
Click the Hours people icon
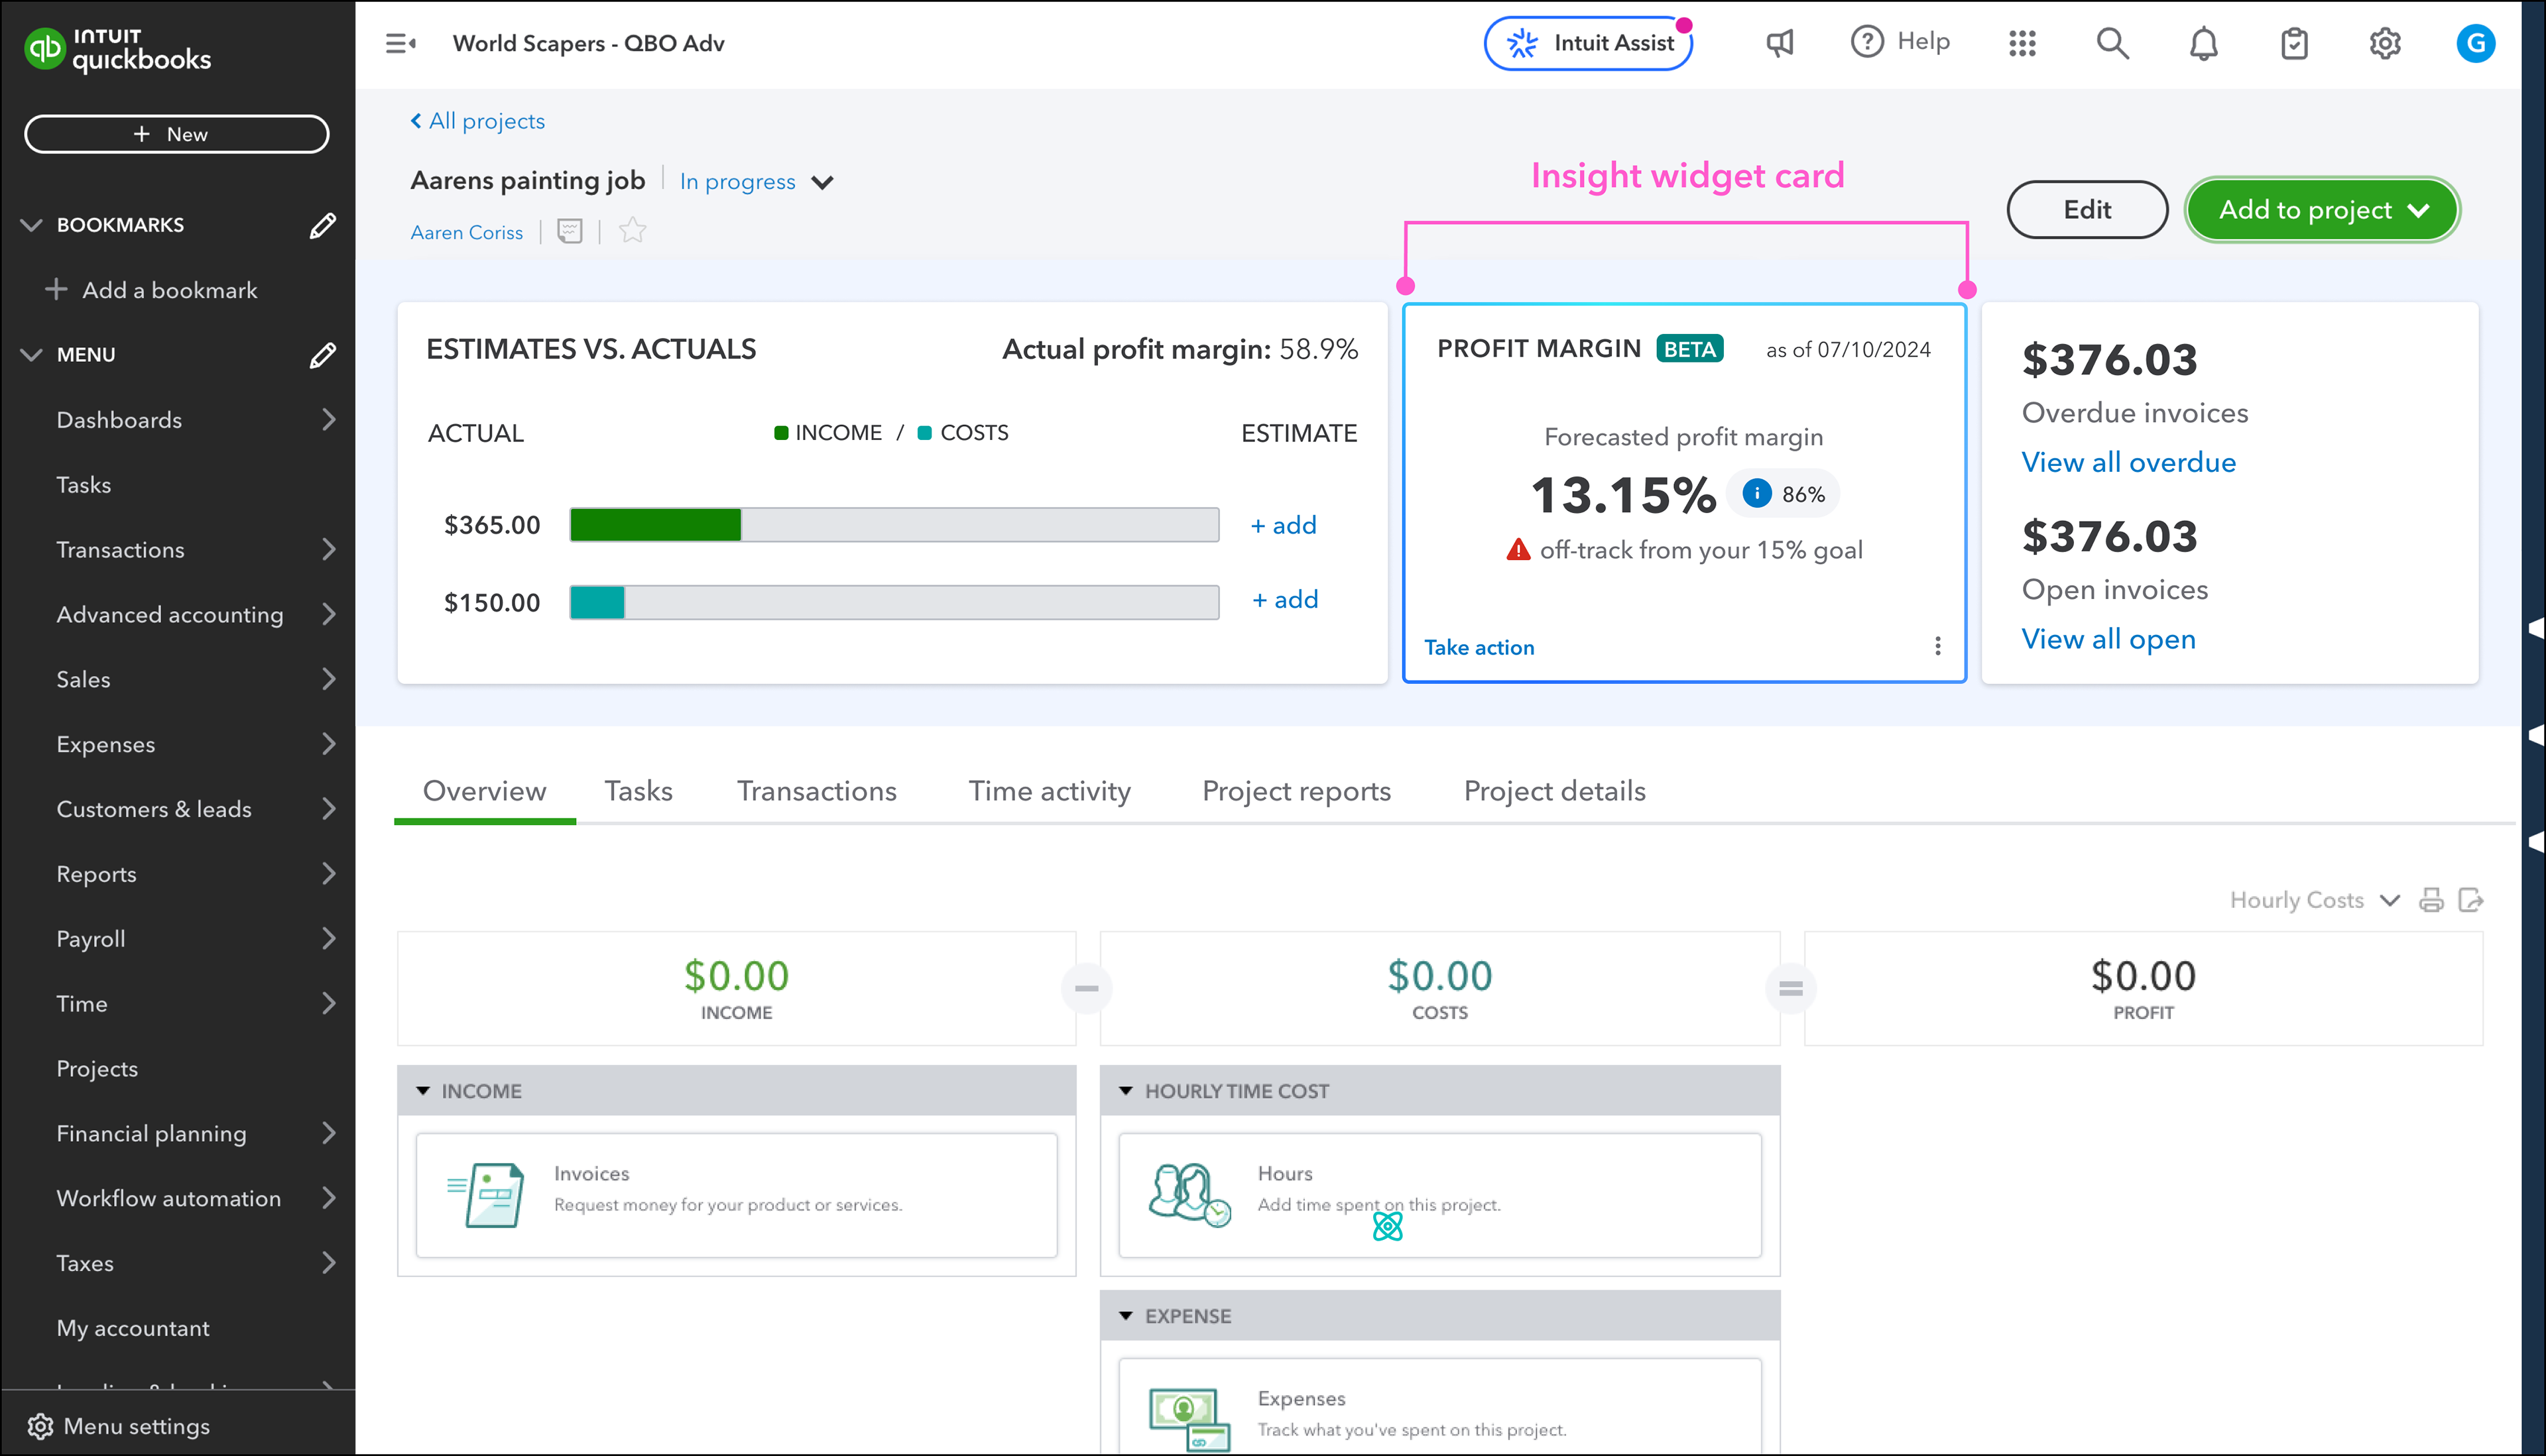pos(1189,1194)
